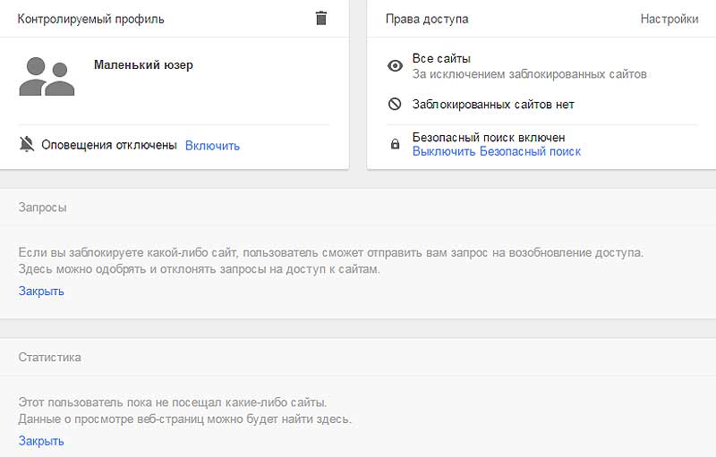The image size is (716, 457).
Task: Click the Все сайты permission entry
Action: (441, 58)
